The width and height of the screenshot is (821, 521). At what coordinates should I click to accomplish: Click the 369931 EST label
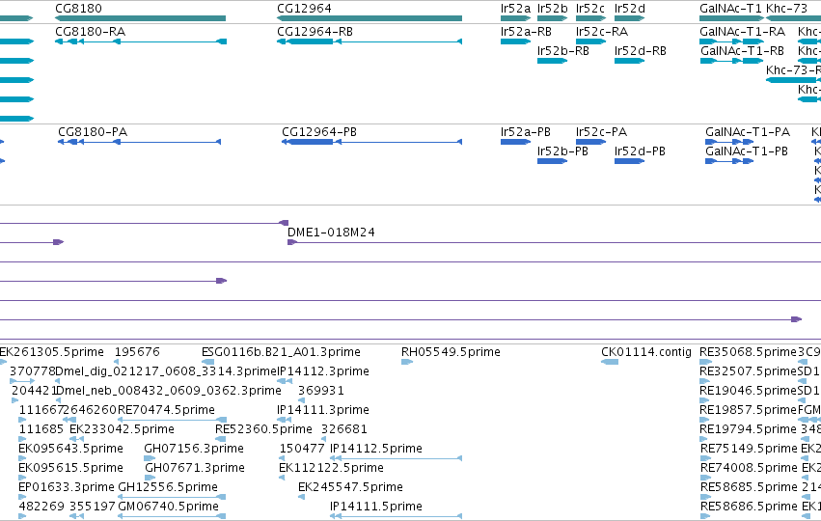click(x=320, y=391)
